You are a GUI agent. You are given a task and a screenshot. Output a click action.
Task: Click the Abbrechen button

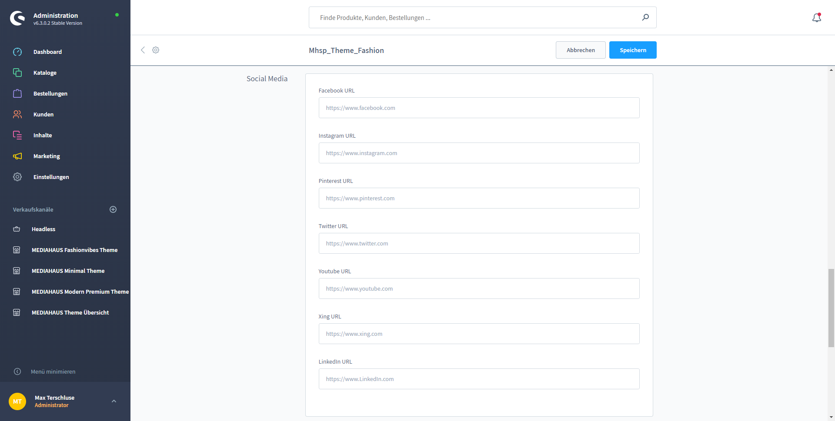pos(580,50)
